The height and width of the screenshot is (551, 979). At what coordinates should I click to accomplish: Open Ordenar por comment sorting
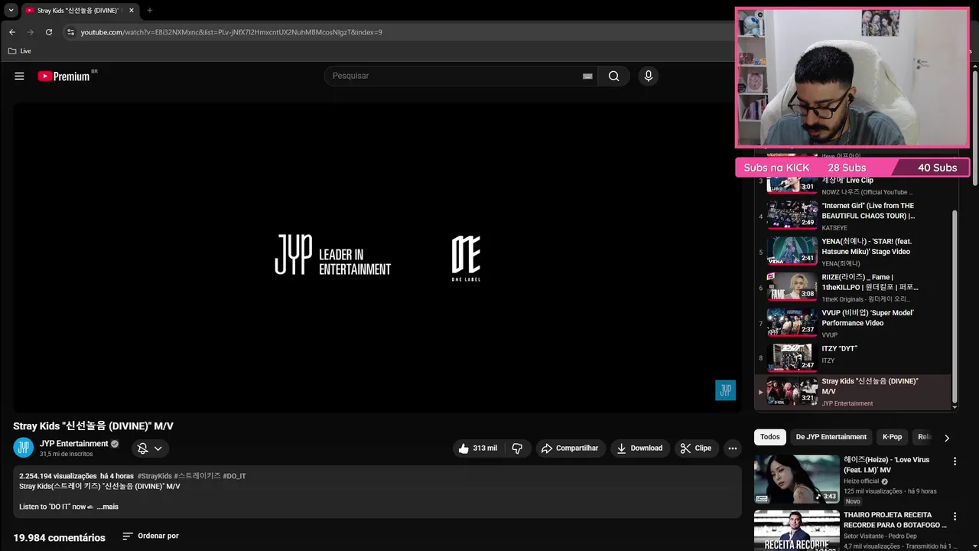[151, 536]
